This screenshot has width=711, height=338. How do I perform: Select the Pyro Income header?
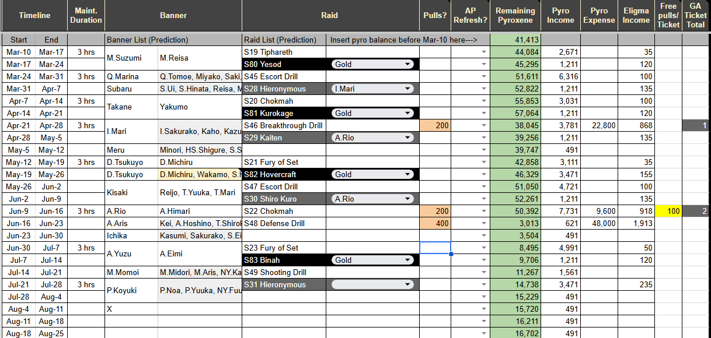coord(561,16)
